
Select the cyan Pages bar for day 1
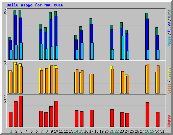pyautogui.click(x=11, y=55)
